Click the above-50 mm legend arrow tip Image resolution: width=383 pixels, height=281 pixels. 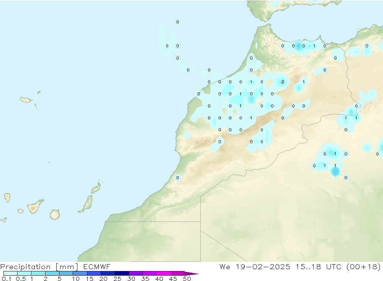(191, 274)
